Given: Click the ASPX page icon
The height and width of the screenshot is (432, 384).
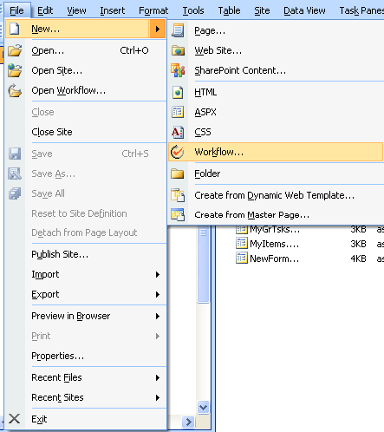Looking at the screenshot, I should (x=178, y=112).
